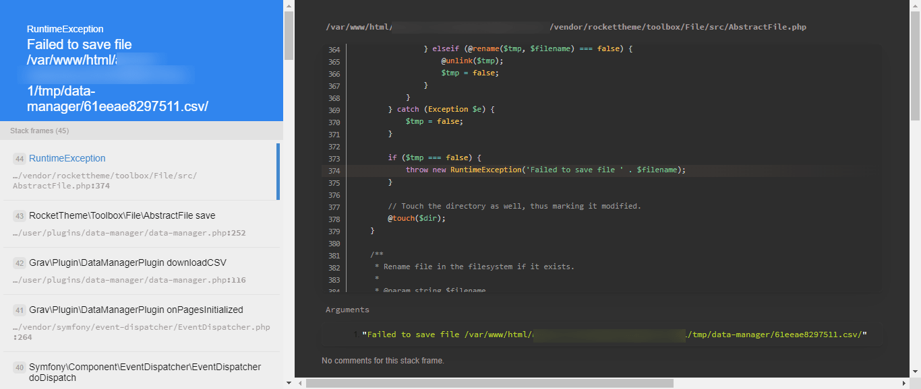Viewport: 921px width, 389px height.
Task: Click the up arrow of the stack frames scrollbar
Action: [289, 5]
